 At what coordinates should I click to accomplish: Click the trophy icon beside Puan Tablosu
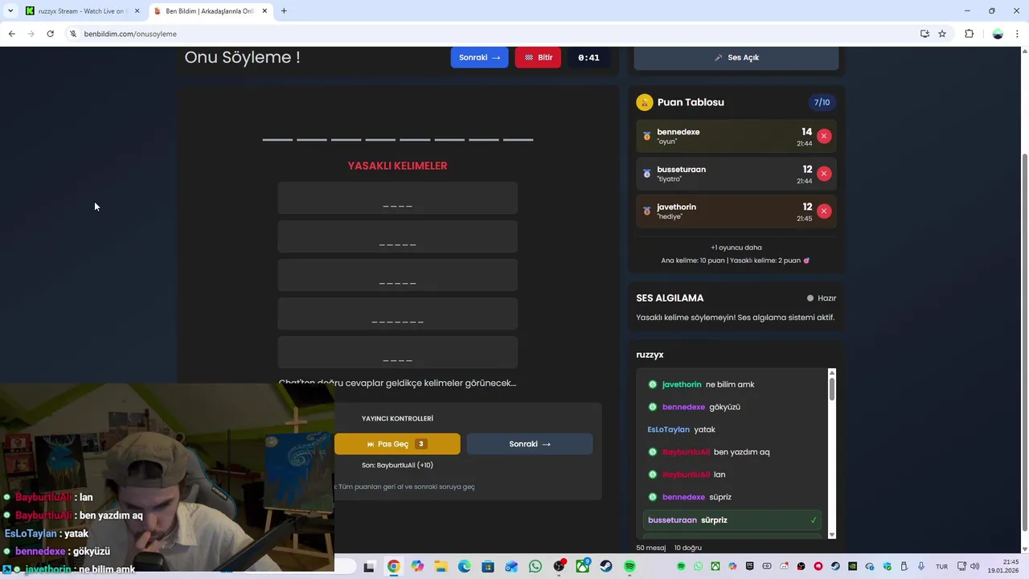point(645,102)
